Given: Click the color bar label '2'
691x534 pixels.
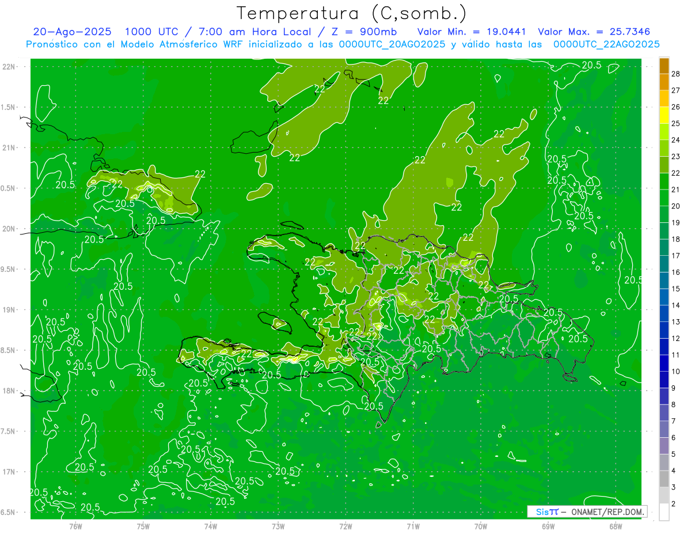Looking at the screenshot, I should 674,503.
